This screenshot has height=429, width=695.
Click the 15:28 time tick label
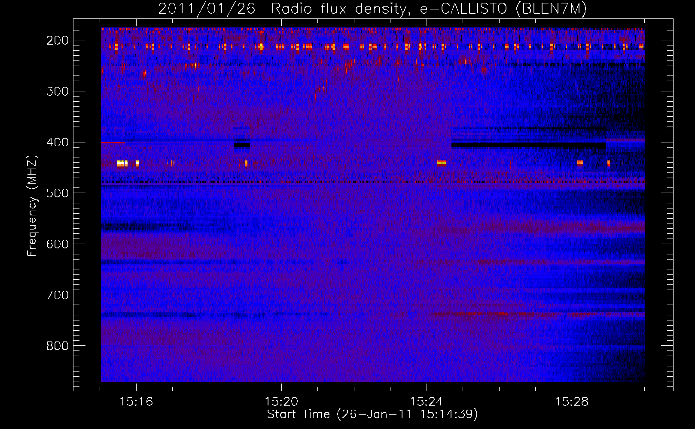572,402
